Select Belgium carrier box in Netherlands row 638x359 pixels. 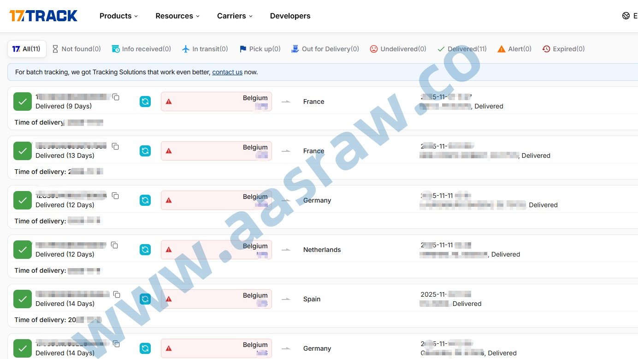[216, 250]
